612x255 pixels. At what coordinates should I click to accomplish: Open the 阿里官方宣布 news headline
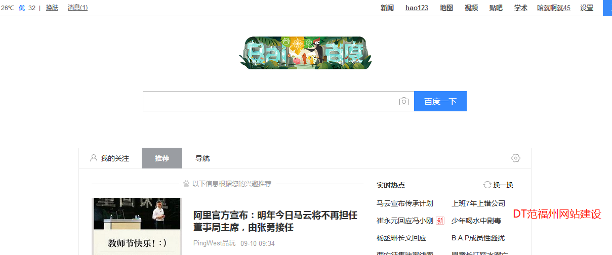(x=275, y=221)
